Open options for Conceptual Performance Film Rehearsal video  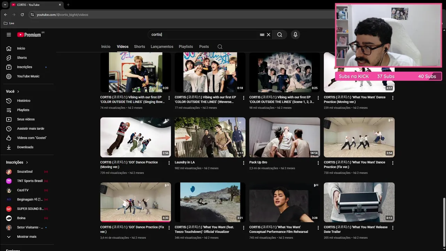pyautogui.click(x=318, y=228)
